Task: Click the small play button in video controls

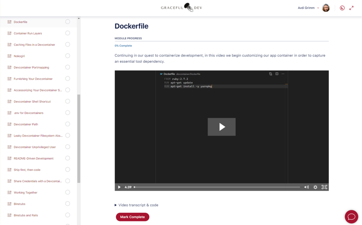Action: point(119,187)
